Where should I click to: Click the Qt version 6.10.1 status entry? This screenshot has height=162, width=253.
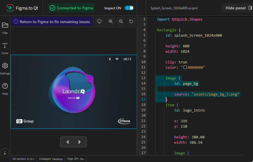point(23,159)
